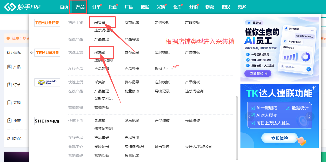Click the 妙手ERP logo
This screenshot has width=326, height=162.
point(22,7)
